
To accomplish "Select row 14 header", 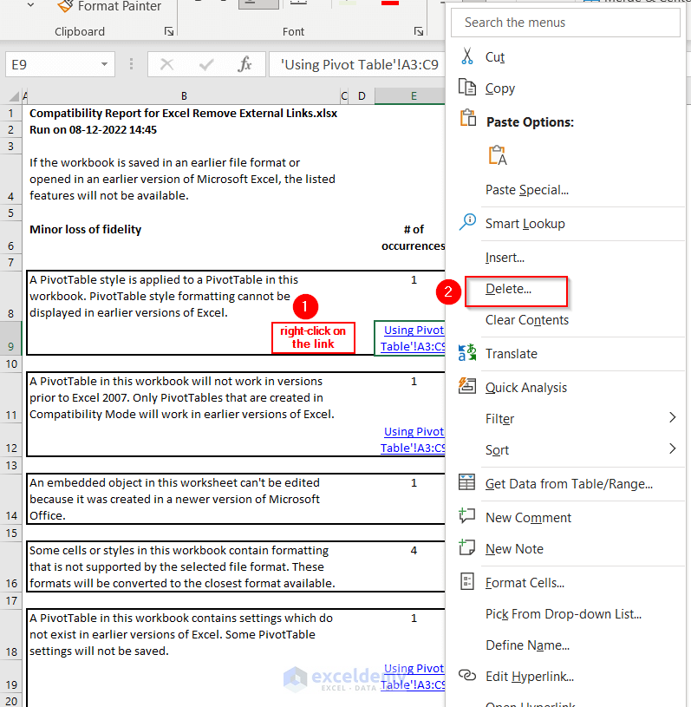I will click(x=10, y=499).
